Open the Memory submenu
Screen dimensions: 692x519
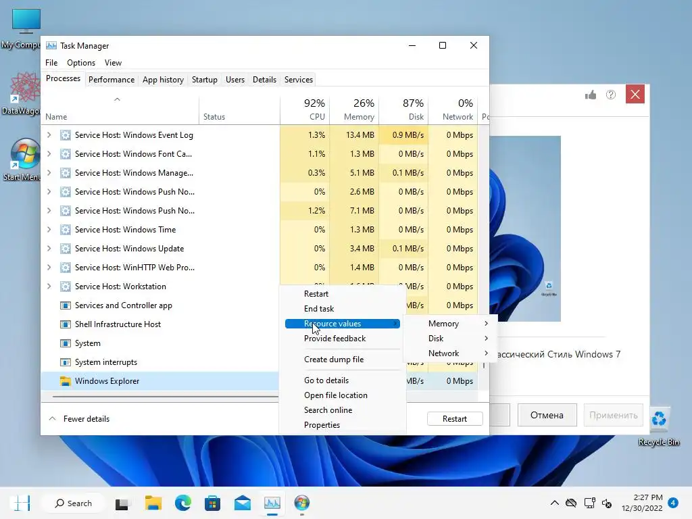(x=451, y=324)
